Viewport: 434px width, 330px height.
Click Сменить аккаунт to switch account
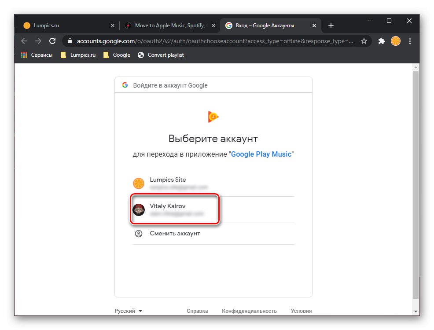[x=213, y=234]
